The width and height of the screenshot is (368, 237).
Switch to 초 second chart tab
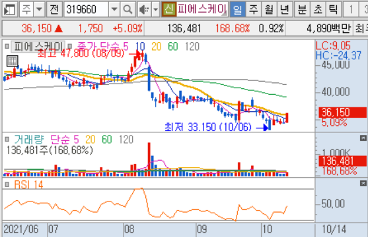pyautogui.click(x=318, y=10)
